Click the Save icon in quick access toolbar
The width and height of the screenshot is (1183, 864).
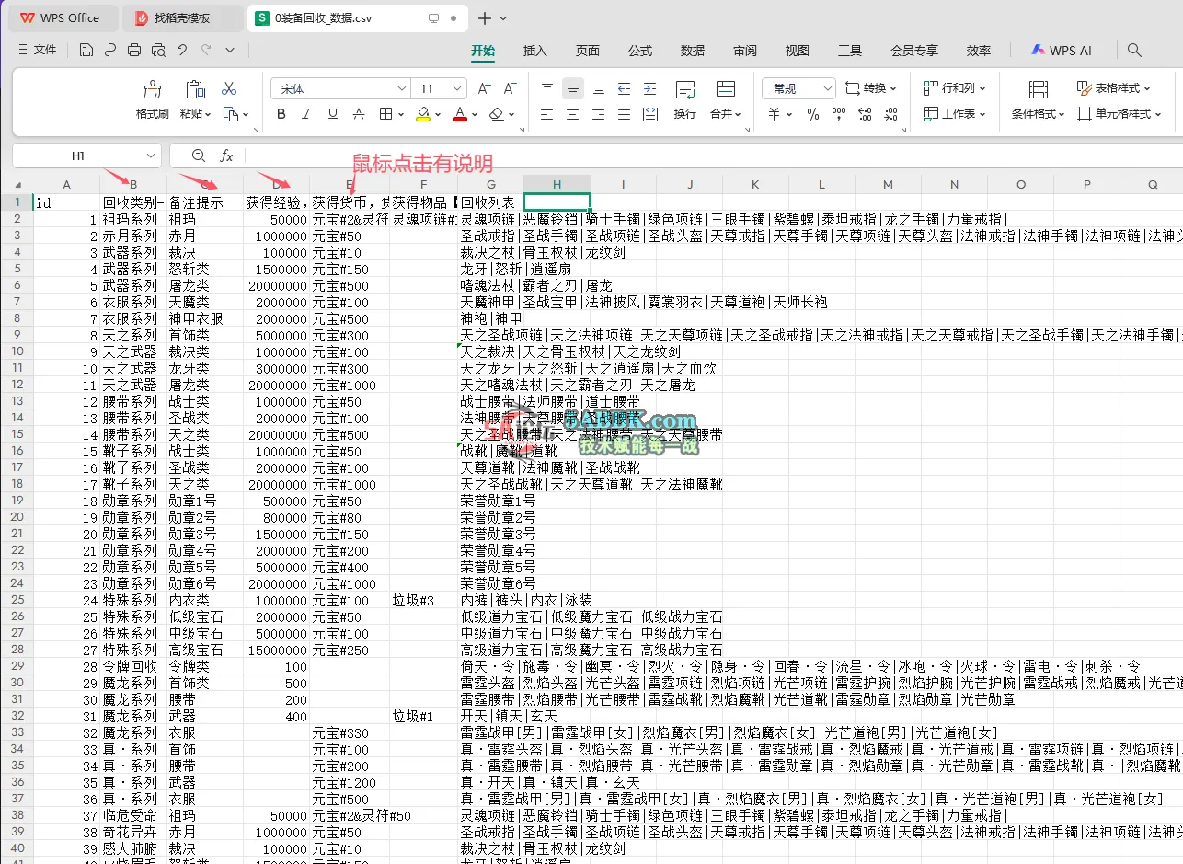click(86, 51)
